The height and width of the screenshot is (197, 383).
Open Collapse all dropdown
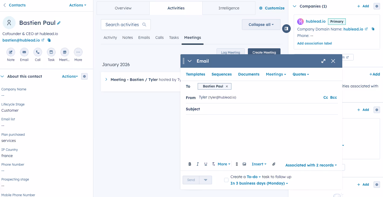[x=261, y=25]
